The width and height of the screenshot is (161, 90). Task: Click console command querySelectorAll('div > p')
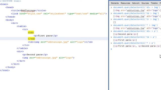coord(135,31)
